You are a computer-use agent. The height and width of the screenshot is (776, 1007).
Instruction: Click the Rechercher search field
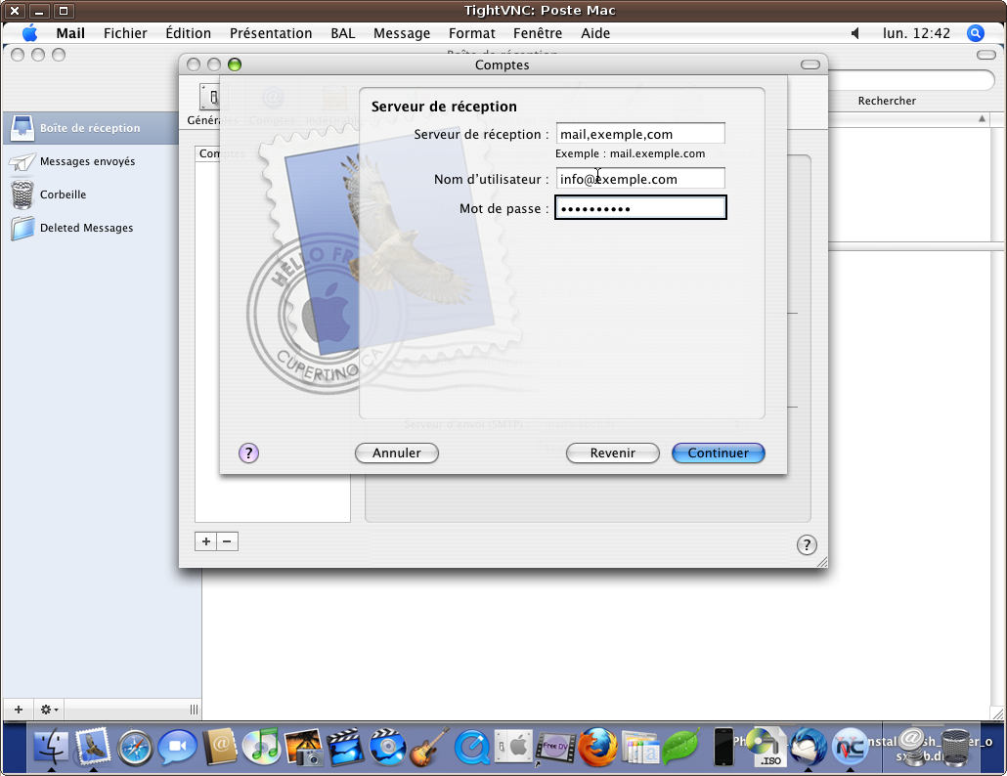[911, 81]
